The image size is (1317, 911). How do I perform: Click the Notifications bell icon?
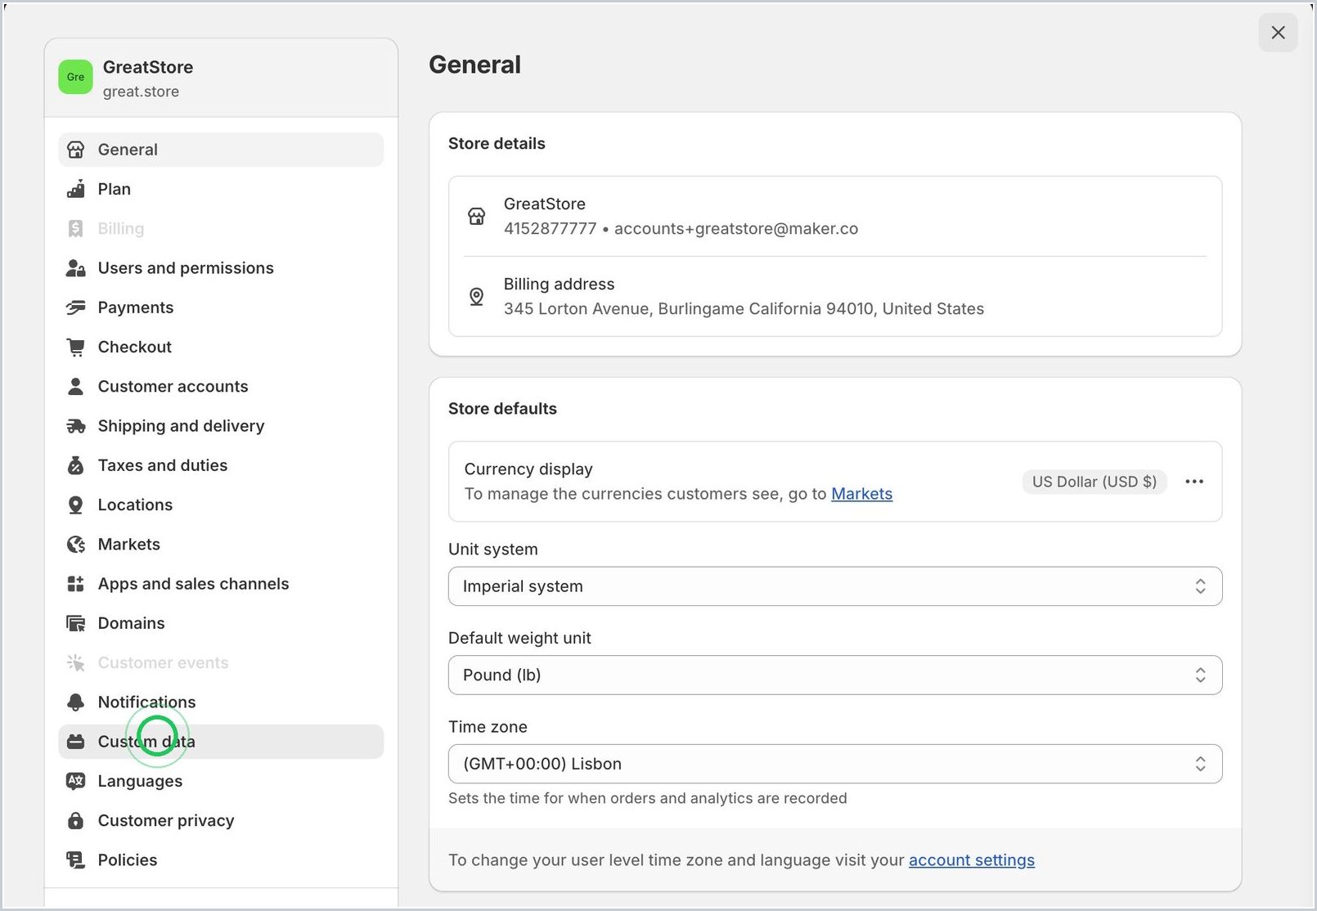pyautogui.click(x=75, y=702)
